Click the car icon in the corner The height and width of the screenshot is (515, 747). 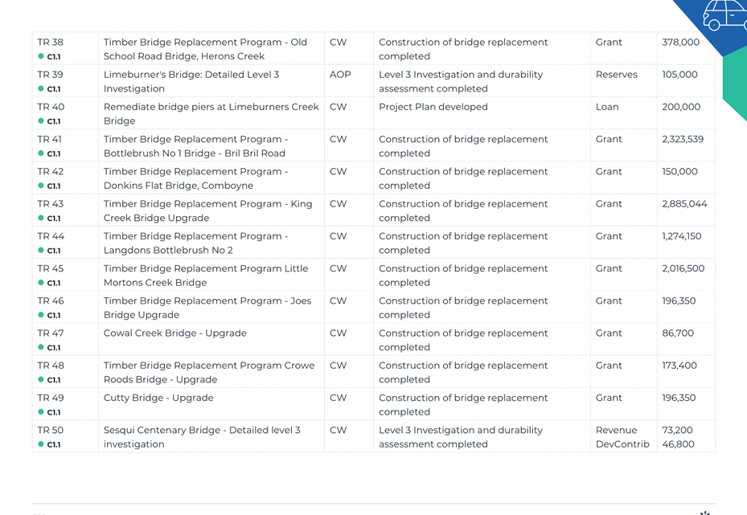click(724, 14)
